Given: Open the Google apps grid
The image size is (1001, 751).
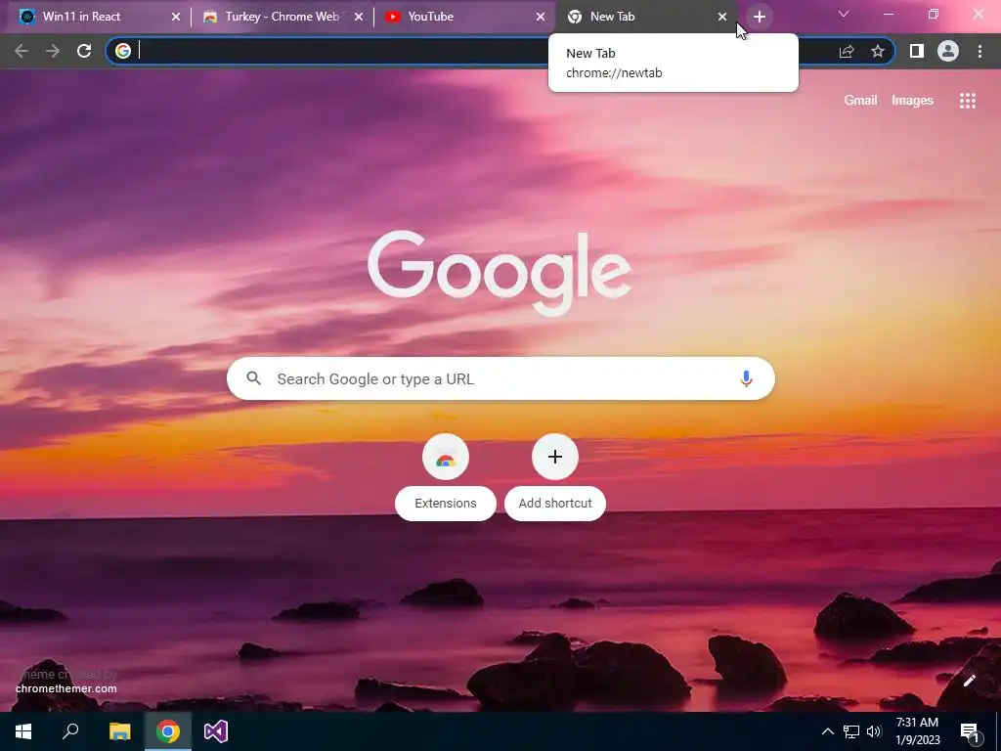Looking at the screenshot, I should click(x=968, y=101).
